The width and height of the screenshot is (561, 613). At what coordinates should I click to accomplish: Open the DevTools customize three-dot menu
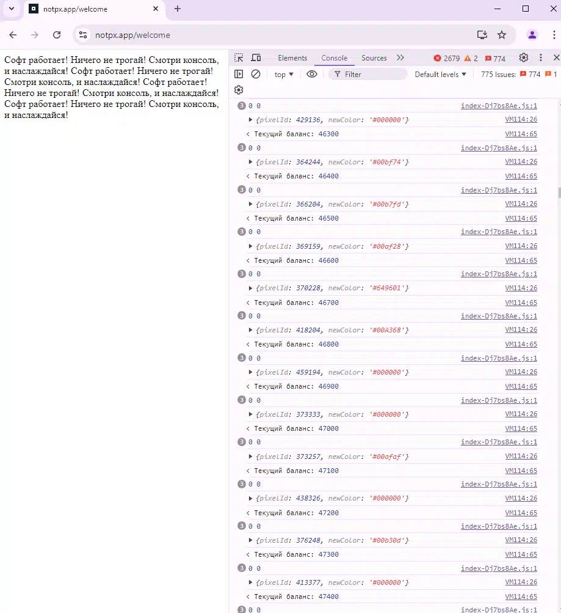541,58
